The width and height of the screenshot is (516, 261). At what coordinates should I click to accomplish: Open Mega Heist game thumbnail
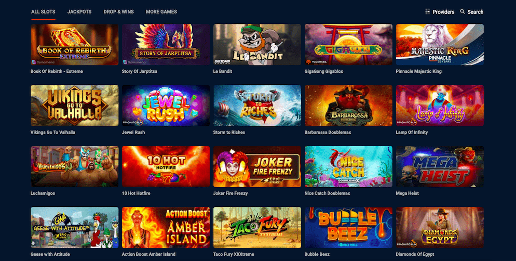point(440,166)
